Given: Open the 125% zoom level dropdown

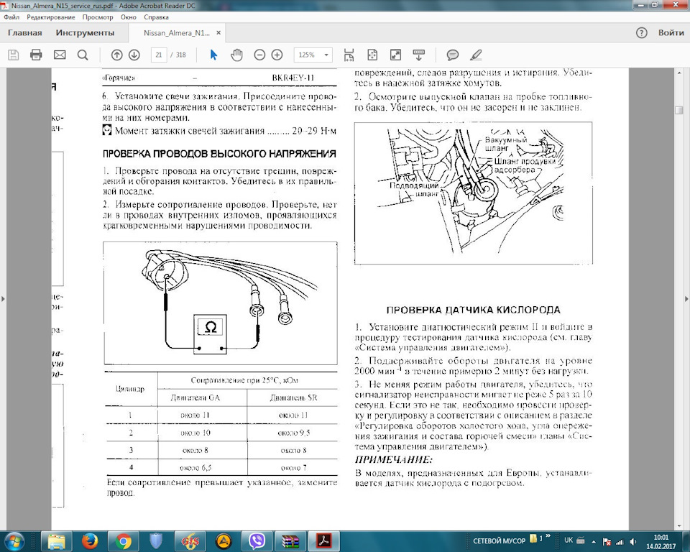Looking at the screenshot, I should 313,55.
